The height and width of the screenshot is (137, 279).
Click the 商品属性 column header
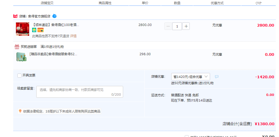[105, 3]
